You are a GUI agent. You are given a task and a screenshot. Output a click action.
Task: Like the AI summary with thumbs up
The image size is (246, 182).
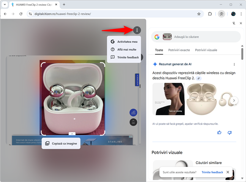tap(219, 133)
